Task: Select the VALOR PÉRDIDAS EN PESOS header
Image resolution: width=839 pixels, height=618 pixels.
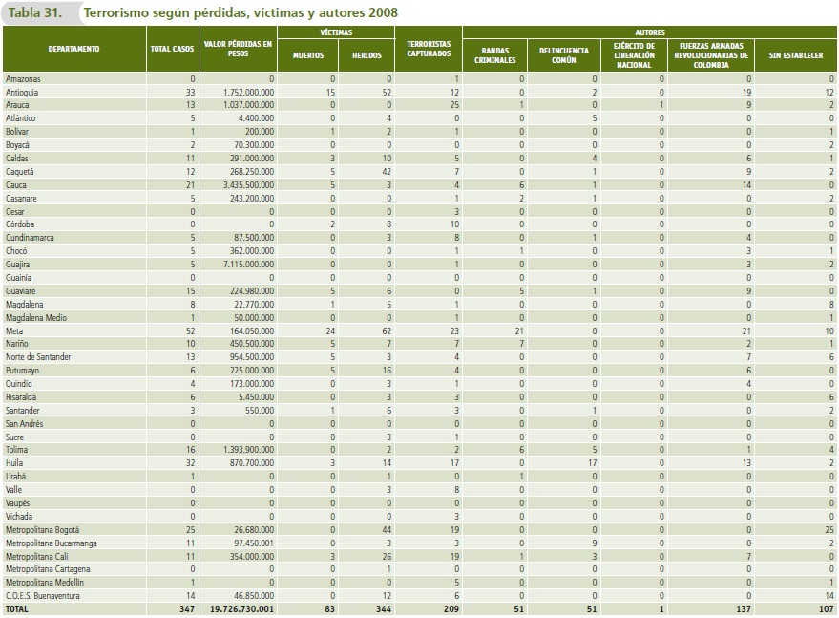Action: [x=238, y=49]
